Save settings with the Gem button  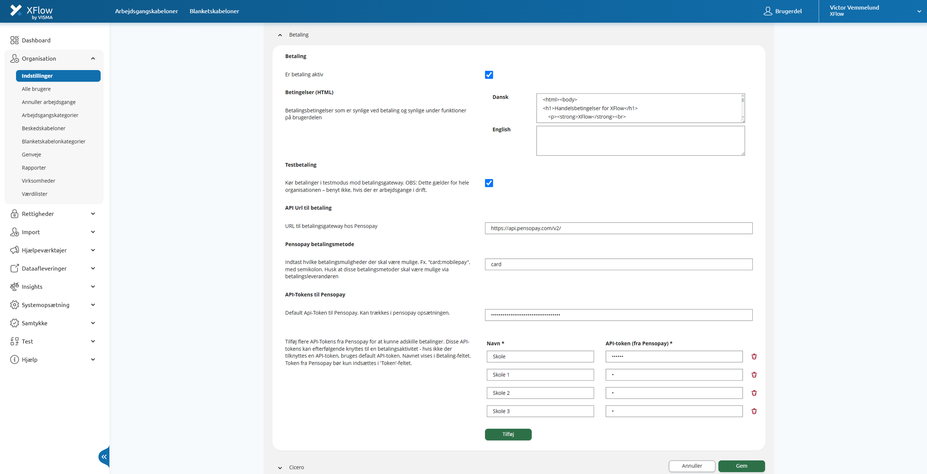[x=741, y=466]
